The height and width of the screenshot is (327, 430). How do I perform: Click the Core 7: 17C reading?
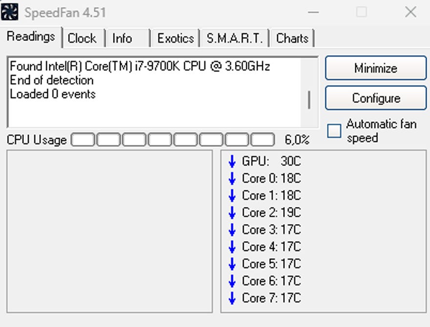point(272,298)
